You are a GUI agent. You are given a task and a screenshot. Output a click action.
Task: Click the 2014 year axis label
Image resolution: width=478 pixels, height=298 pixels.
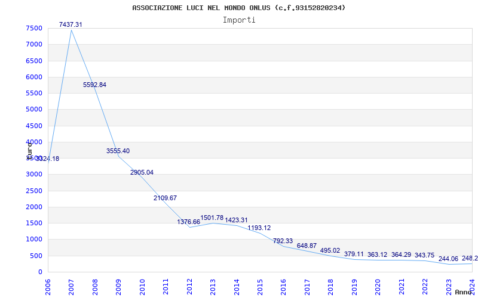tap(237, 287)
